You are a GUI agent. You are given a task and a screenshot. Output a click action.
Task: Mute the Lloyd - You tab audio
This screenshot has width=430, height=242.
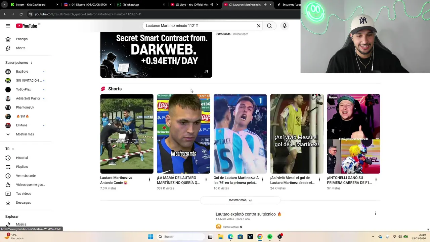click(212, 5)
